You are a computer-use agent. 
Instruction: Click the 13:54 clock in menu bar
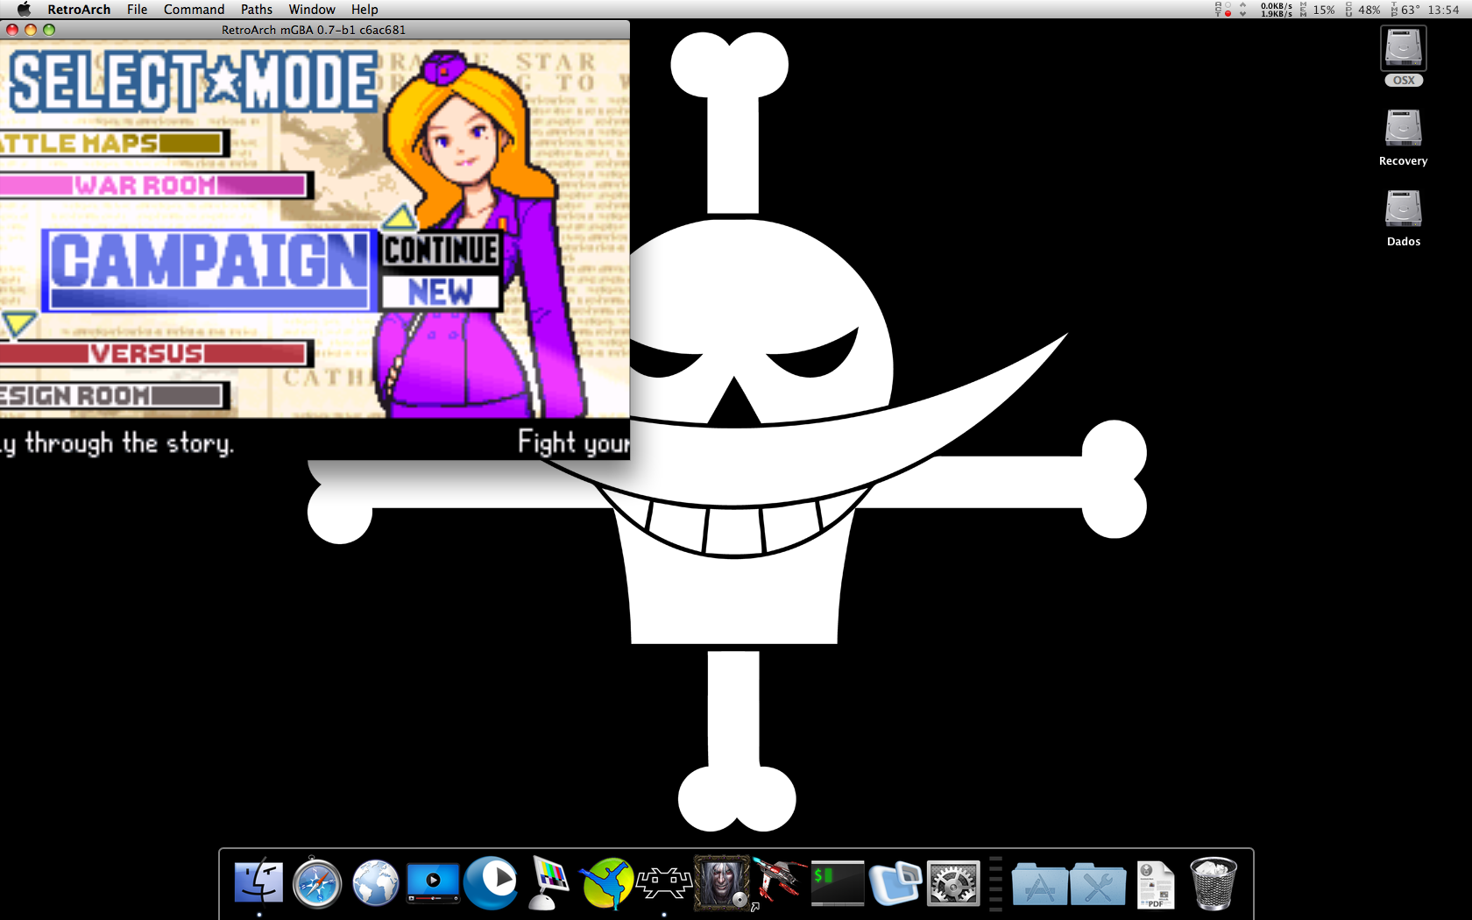[x=1443, y=10]
